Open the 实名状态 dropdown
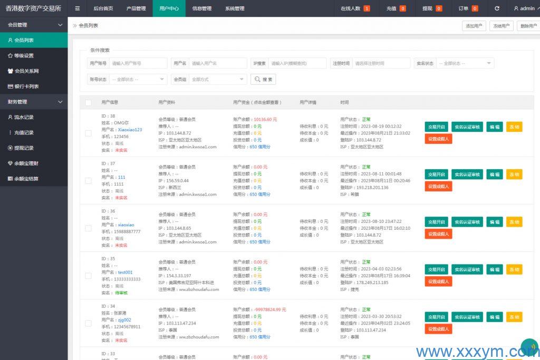540x360 pixels. [x=465, y=63]
